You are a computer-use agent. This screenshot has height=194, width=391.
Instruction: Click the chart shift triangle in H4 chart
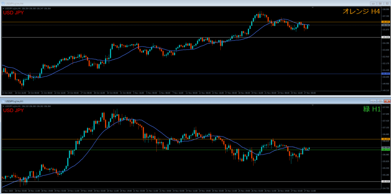point(312,8)
